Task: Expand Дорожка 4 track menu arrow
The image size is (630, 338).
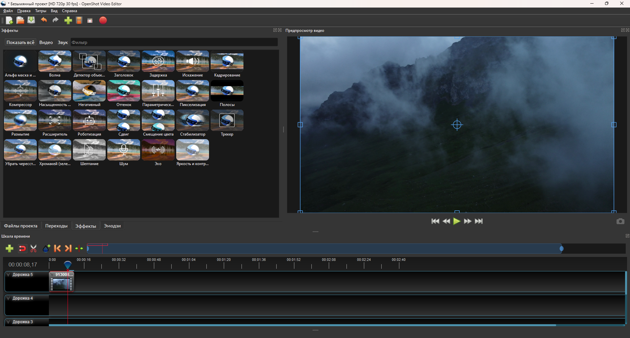Action: tap(9, 298)
